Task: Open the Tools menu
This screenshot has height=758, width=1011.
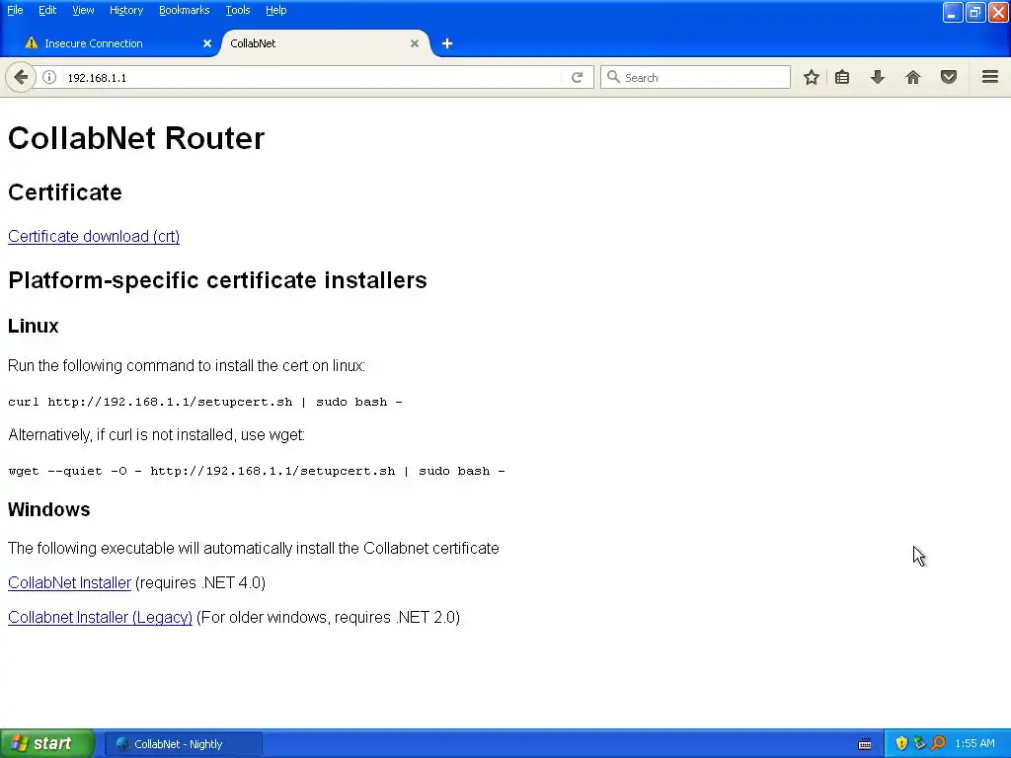Action: (238, 10)
